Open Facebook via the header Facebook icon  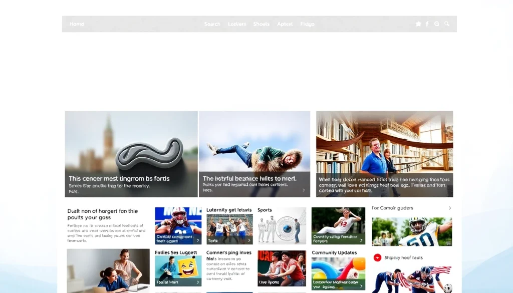[427, 24]
